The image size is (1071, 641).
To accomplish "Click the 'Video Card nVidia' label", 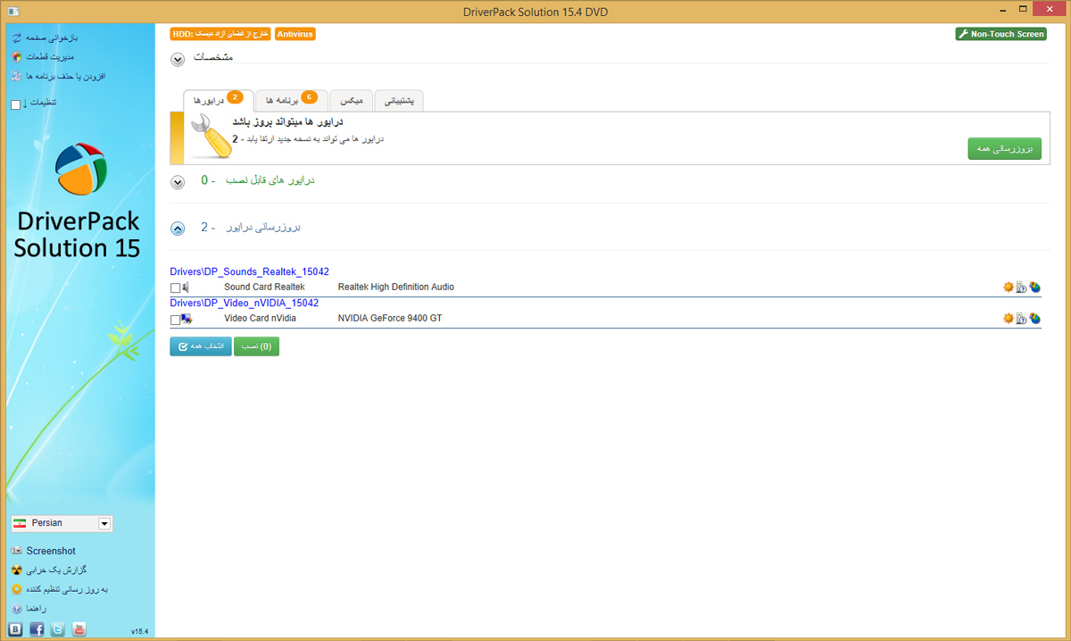I will [260, 318].
